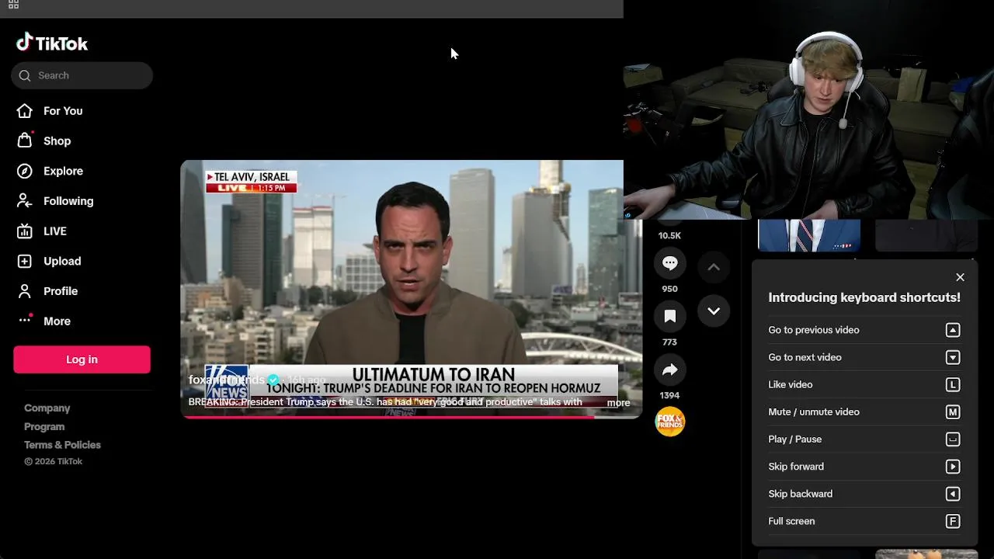Click the up-arrow key icon for previous video

(x=953, y=330)
